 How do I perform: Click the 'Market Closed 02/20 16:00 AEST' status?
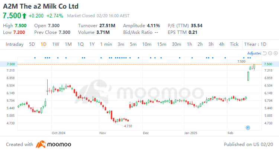point(98,16)
